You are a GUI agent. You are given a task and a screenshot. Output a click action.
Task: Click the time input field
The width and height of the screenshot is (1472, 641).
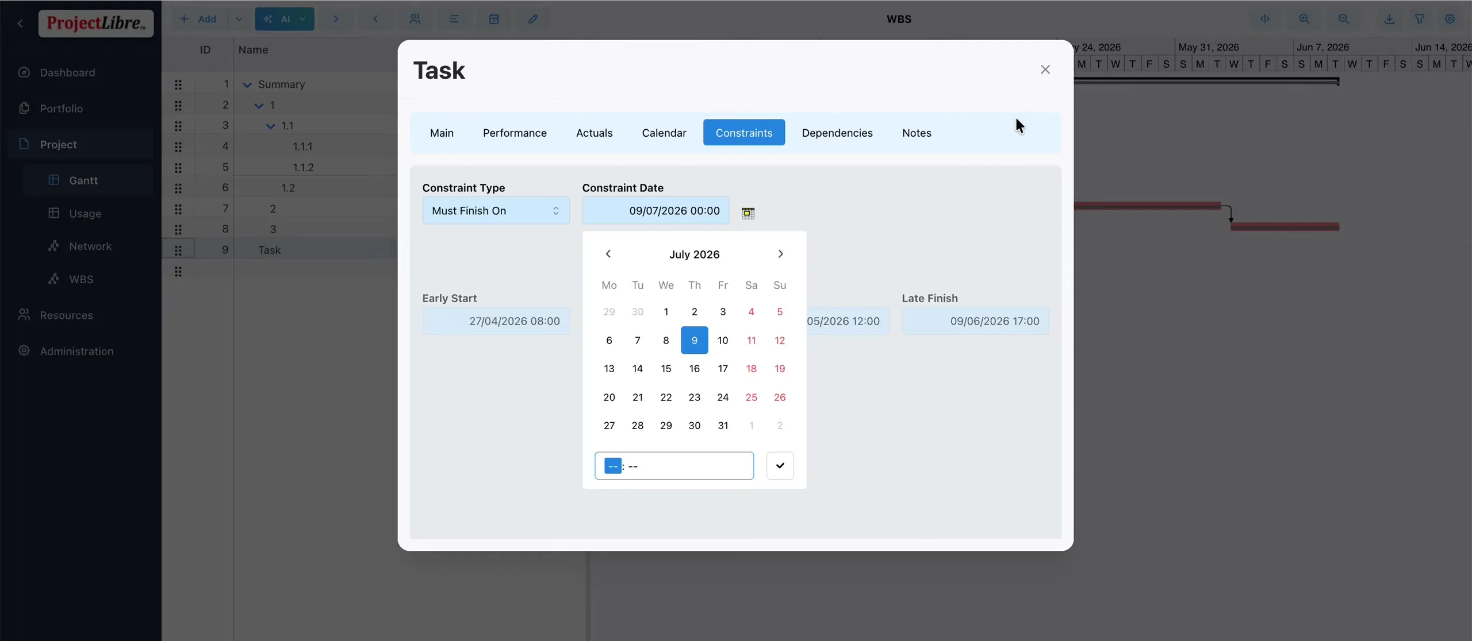674,466
